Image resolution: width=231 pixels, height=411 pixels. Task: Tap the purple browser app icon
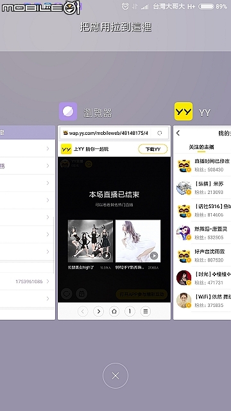68,111
